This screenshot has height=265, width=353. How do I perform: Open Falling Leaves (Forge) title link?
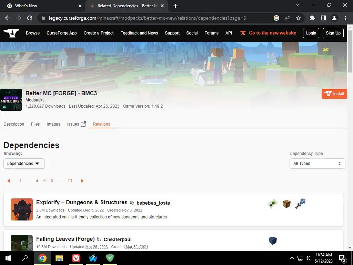(x=65, y=239)
